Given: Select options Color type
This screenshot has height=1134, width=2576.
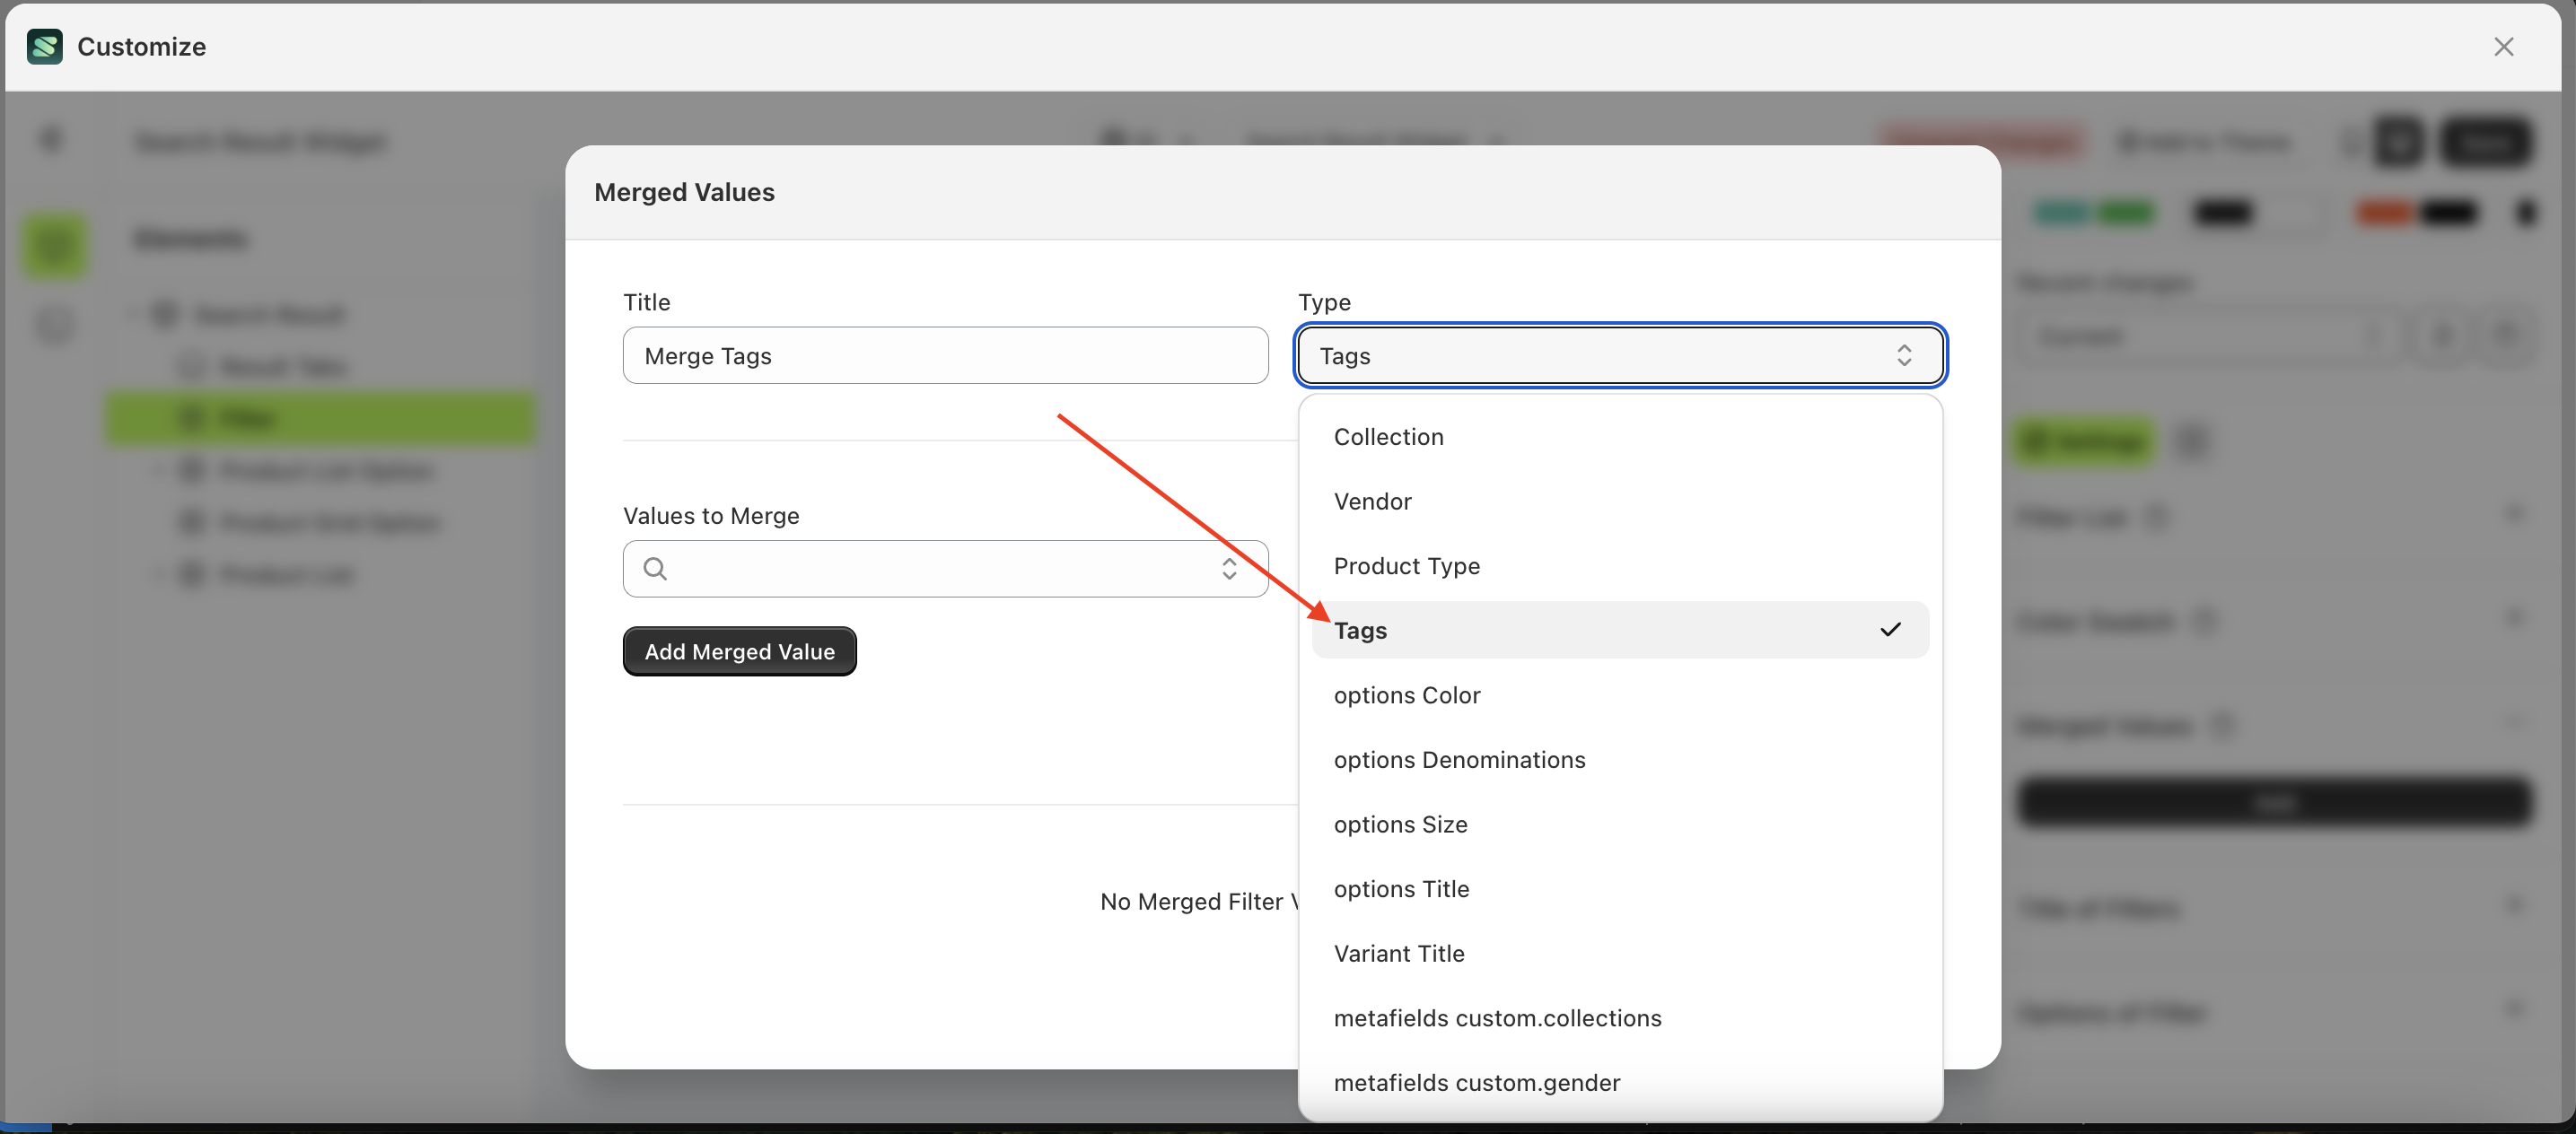Looking at the screenshot, I should point(1406,695).
